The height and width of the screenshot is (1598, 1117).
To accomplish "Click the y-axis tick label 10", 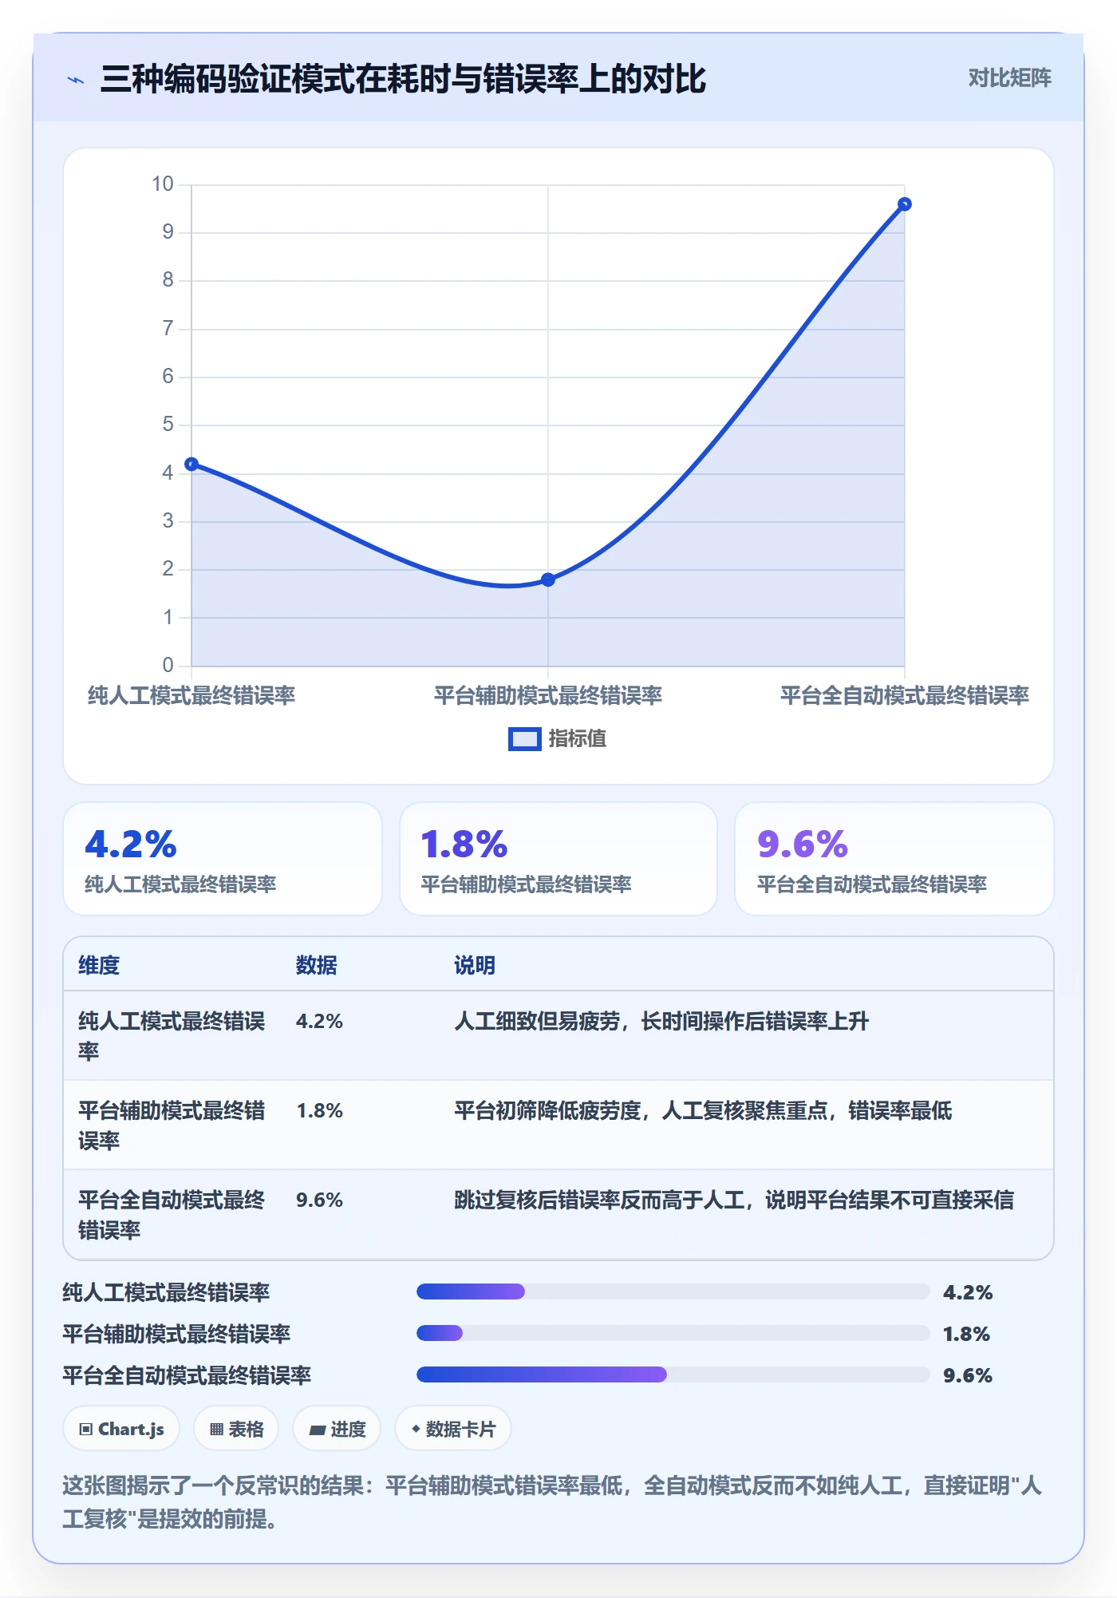I will click(163, 184).
